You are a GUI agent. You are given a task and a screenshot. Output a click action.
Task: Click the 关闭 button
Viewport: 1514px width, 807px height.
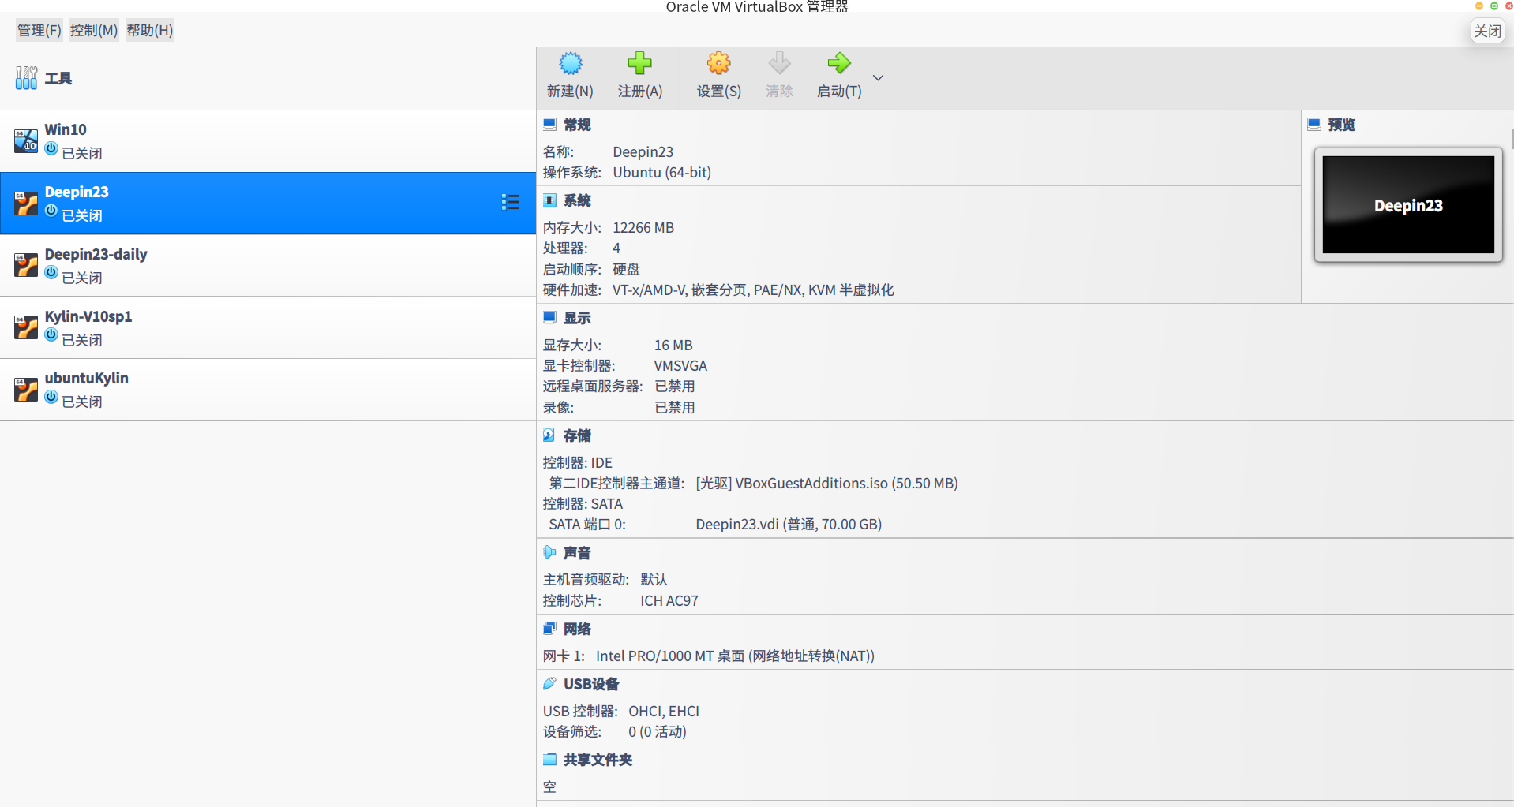pos(1487,31)
